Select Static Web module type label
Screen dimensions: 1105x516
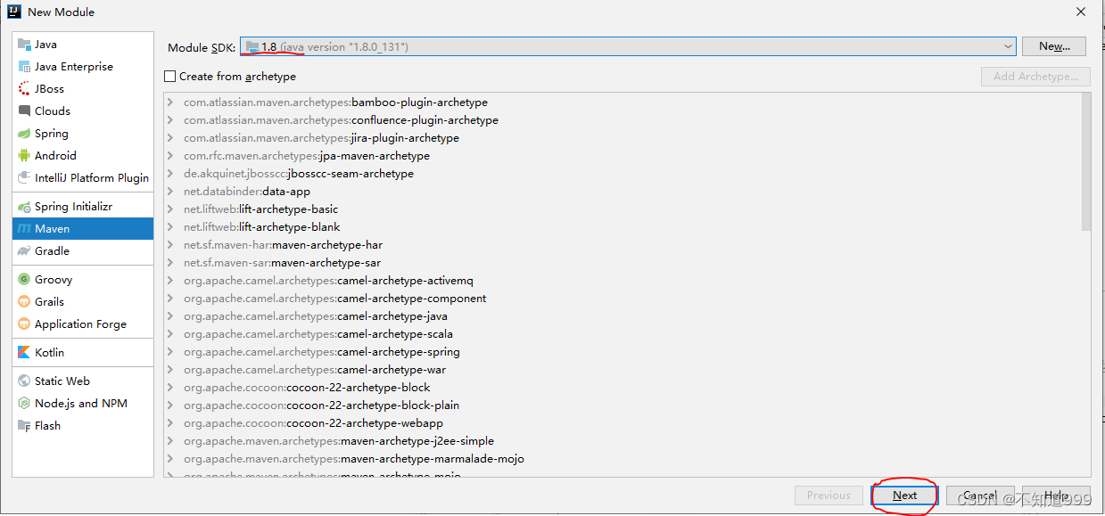[x=62, y=381]
